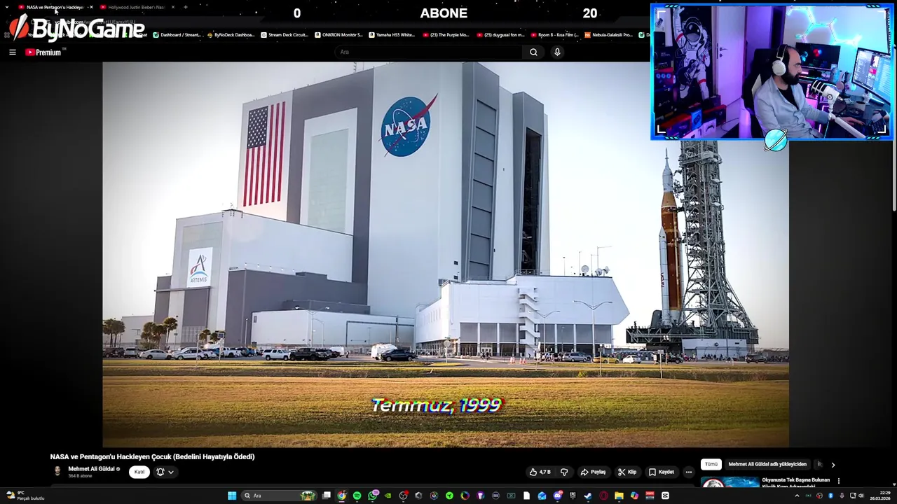Open WhatsApp from the taskbar
Image resolution: width=897 pixels, height=504 pixels.
coord(373,496)
